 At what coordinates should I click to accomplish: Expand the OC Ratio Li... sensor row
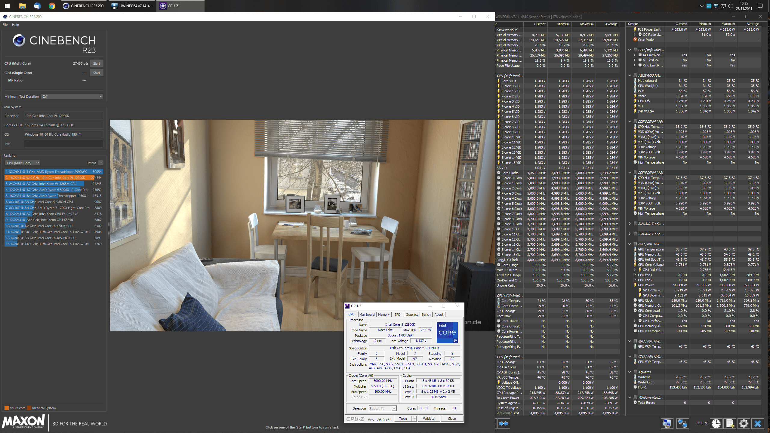coord(635,35)
